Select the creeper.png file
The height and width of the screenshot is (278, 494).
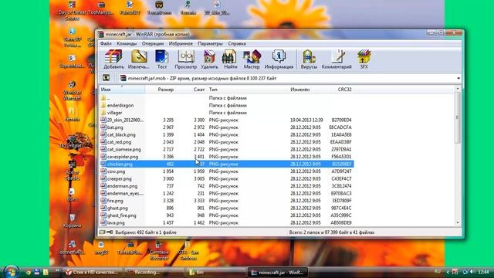coord(227,178)
